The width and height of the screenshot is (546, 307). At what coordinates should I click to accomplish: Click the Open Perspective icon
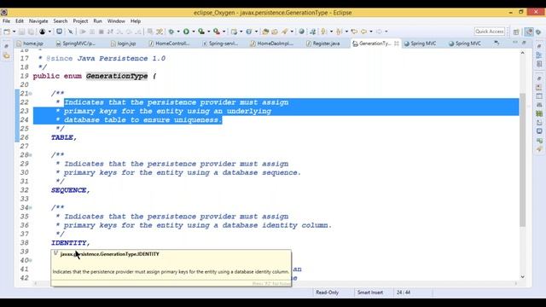(x=516, y=32)
